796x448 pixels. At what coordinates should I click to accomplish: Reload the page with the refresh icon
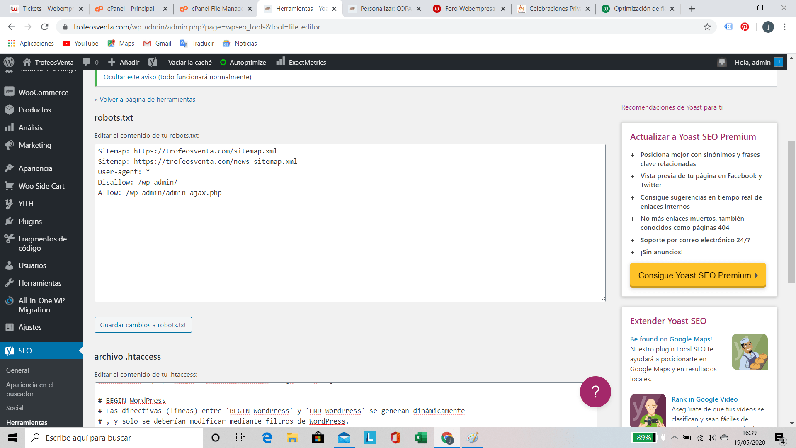tap(44, 27)
